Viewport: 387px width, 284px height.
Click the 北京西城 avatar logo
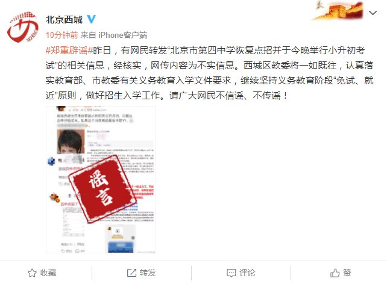click(23, 27)
